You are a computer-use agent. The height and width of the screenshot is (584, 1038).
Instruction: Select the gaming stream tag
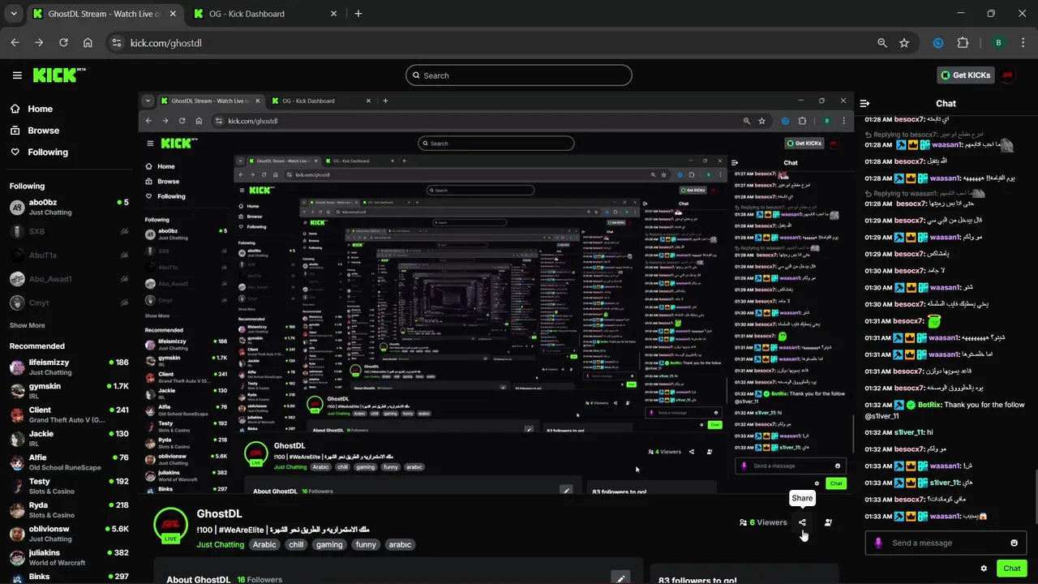point(329,545)
